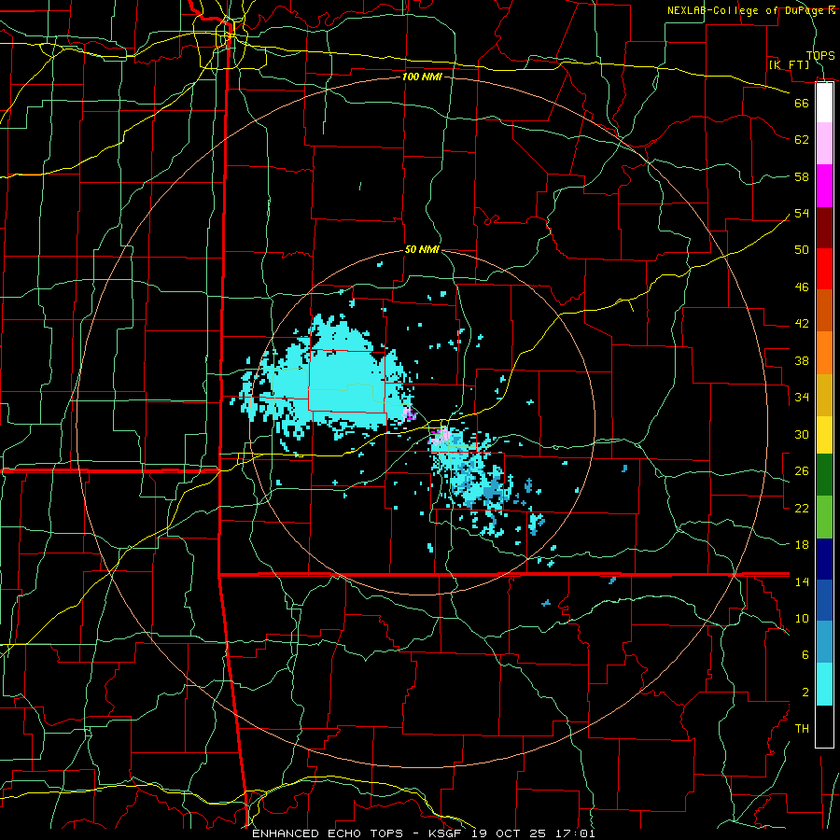
Task: Click the "50" legend value
Action: [802, 250]
